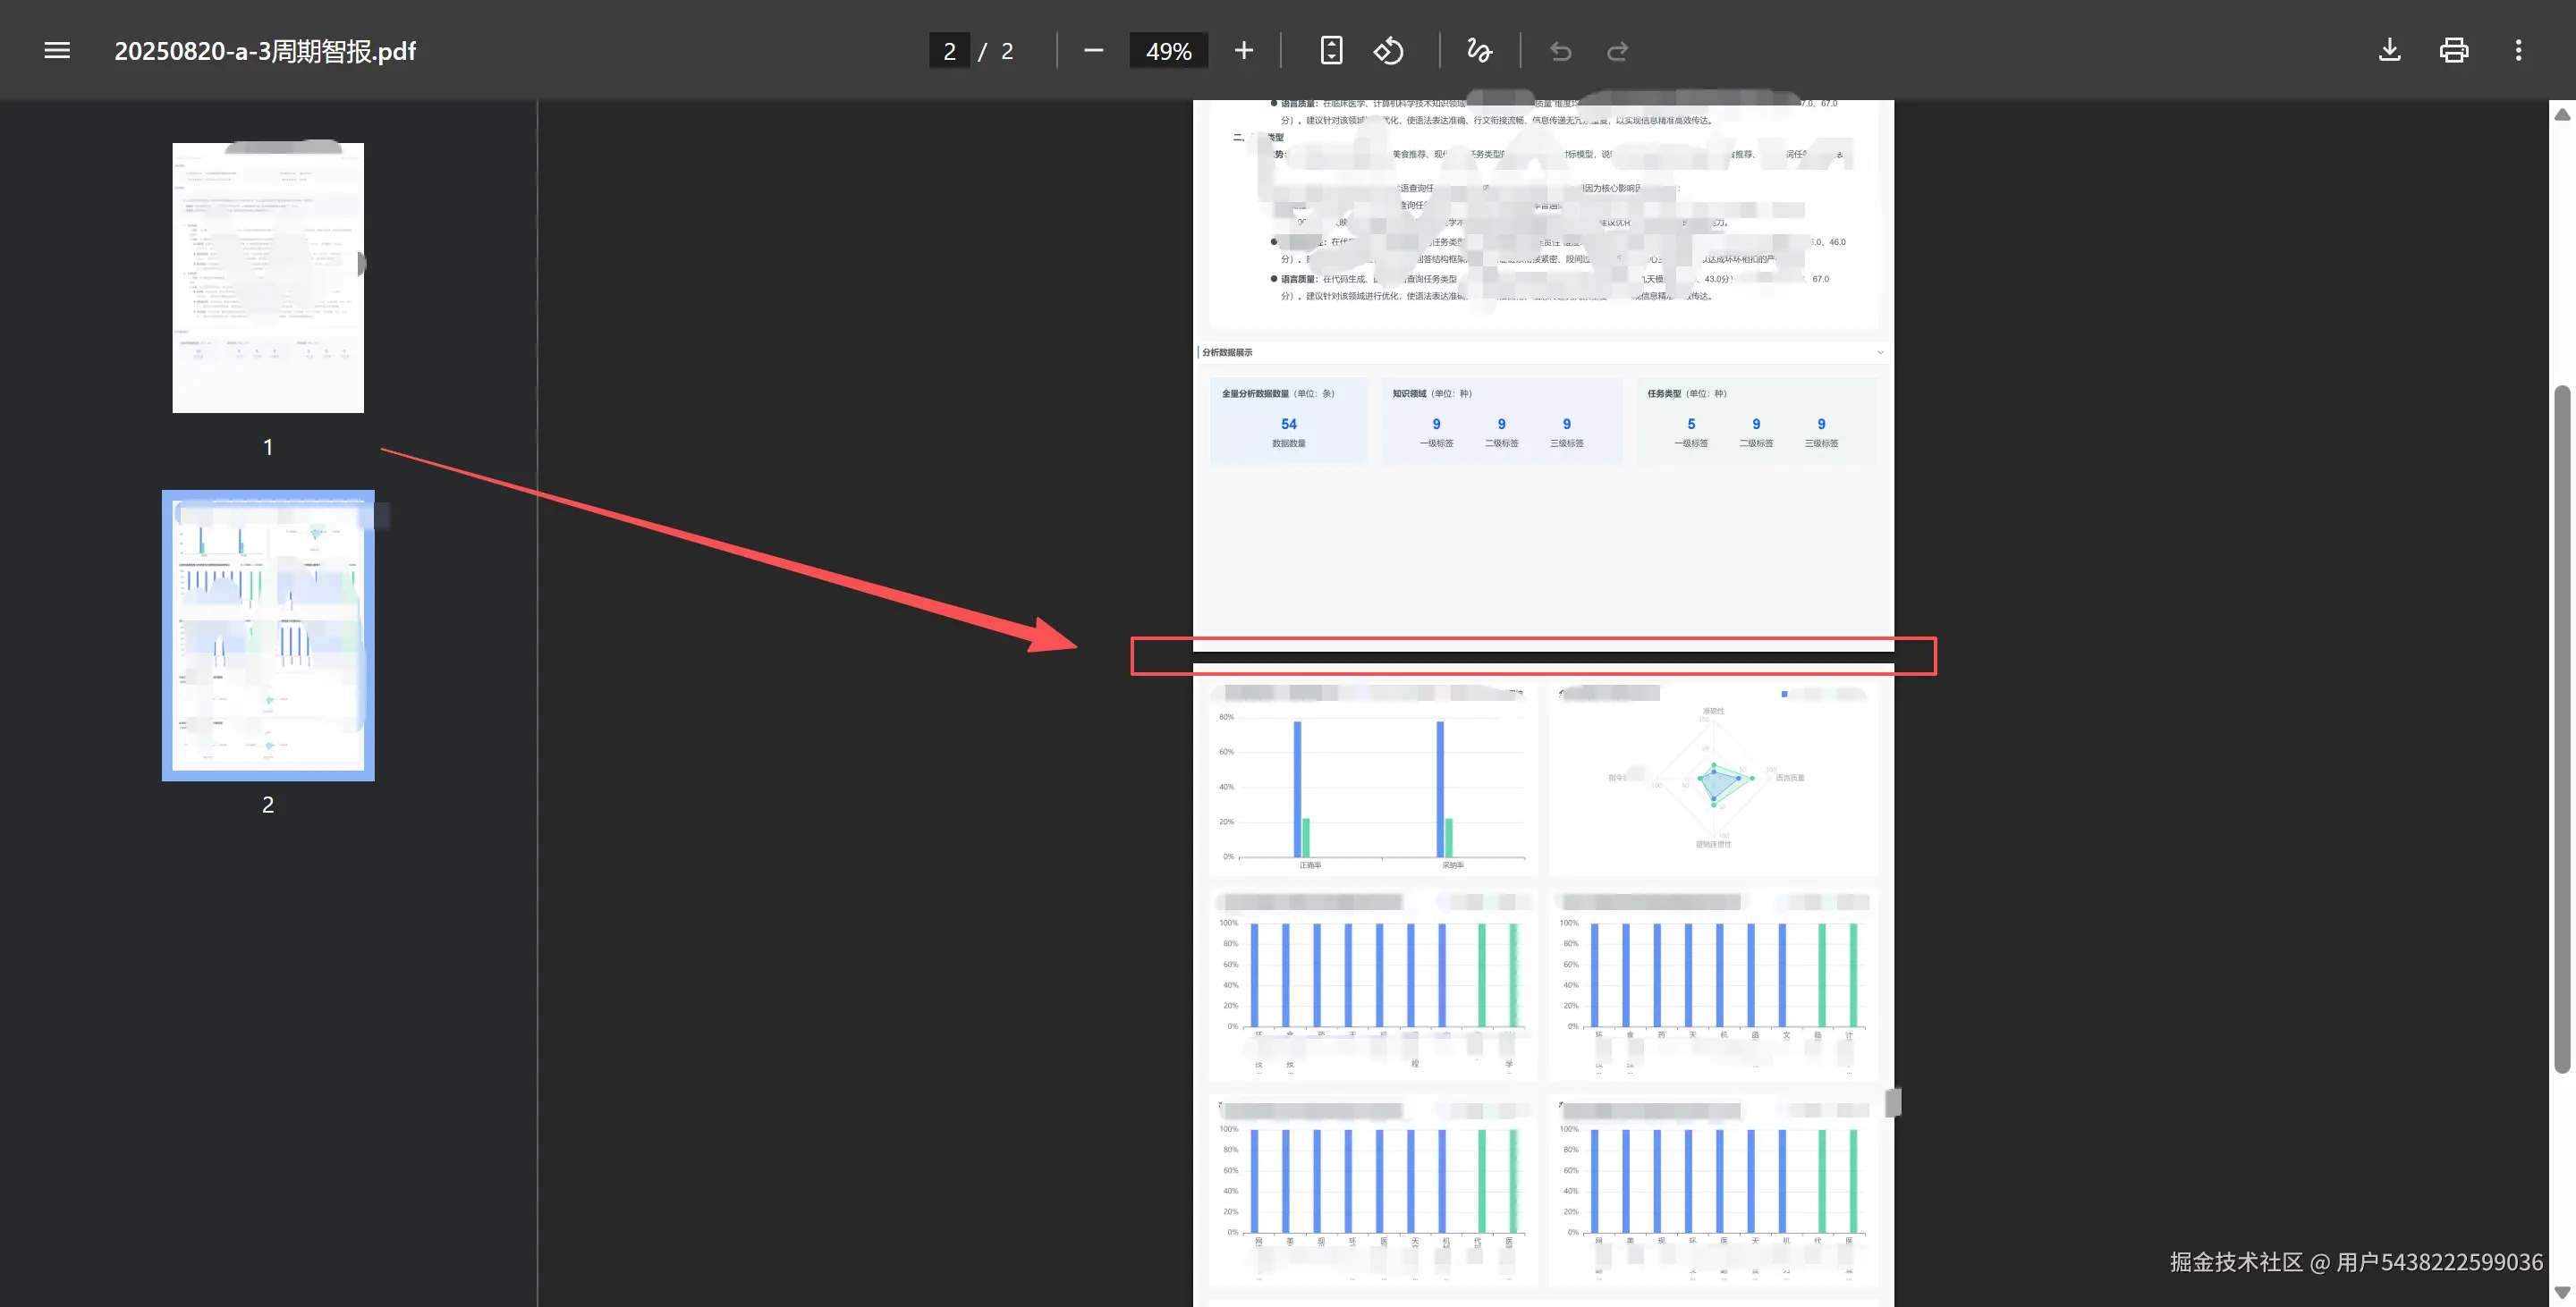Click the 49% zoom level field
The height and width of the screenshot is (1307, 2576).
click(1168, 51)
